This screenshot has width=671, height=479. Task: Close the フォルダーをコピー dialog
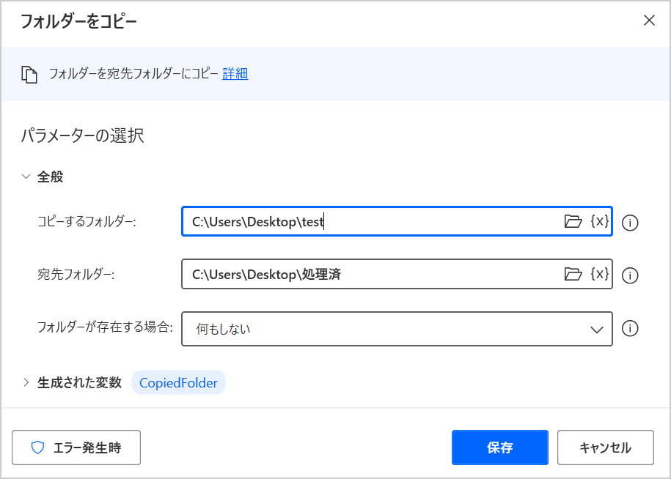(648, 21)
